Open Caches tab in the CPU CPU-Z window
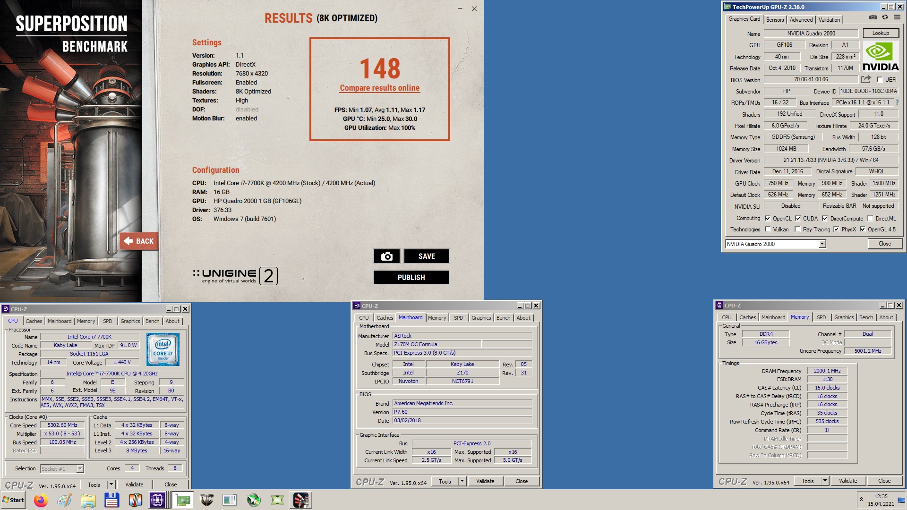The height and width of the screenshot is (510, 907). pyautogui.click(x=34, y=321)
